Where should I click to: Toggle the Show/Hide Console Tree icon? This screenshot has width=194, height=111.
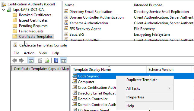[31, 60]
